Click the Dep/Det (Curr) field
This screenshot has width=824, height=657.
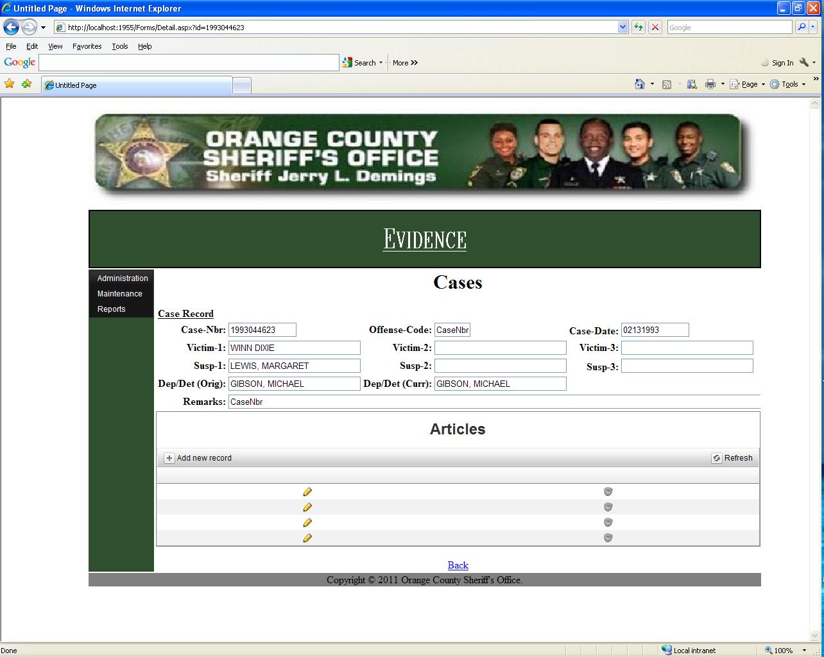click(x=501, y=384)
